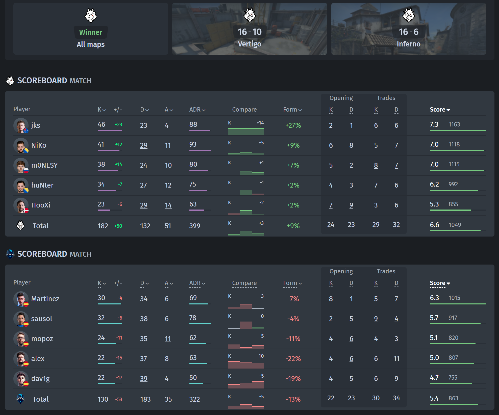Viewport: 499px width, 415px height.
Task: Open the Inferno 16-6 map tab
Action: tap(409, 29)
